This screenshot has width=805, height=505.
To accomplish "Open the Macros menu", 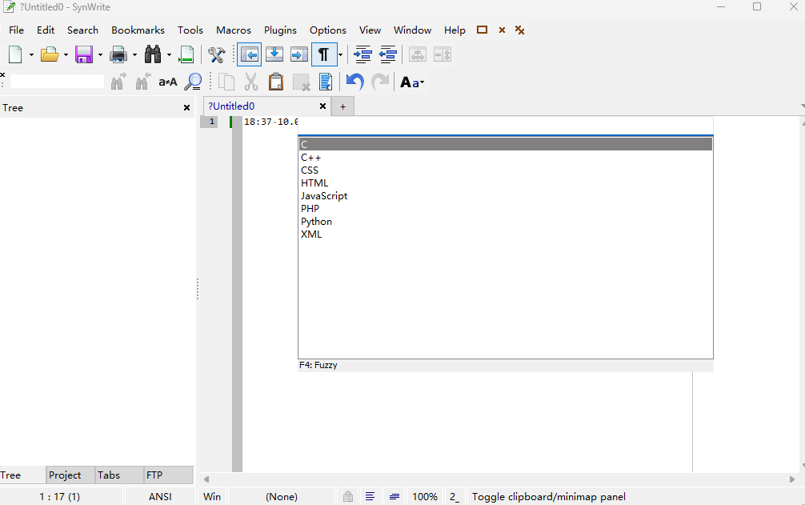I will point(234,30).
